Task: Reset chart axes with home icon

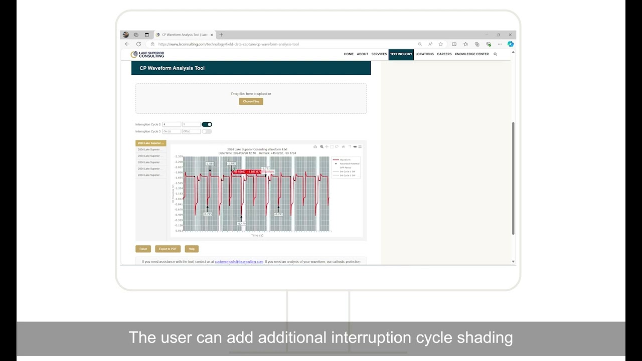Action: (x=343, y=147)
